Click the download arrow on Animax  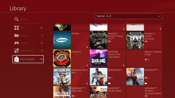tap(87, 47)
